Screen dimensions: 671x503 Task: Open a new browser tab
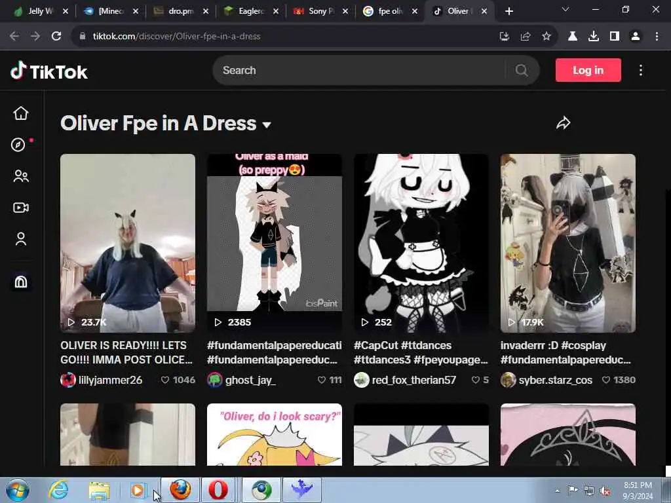508,11
